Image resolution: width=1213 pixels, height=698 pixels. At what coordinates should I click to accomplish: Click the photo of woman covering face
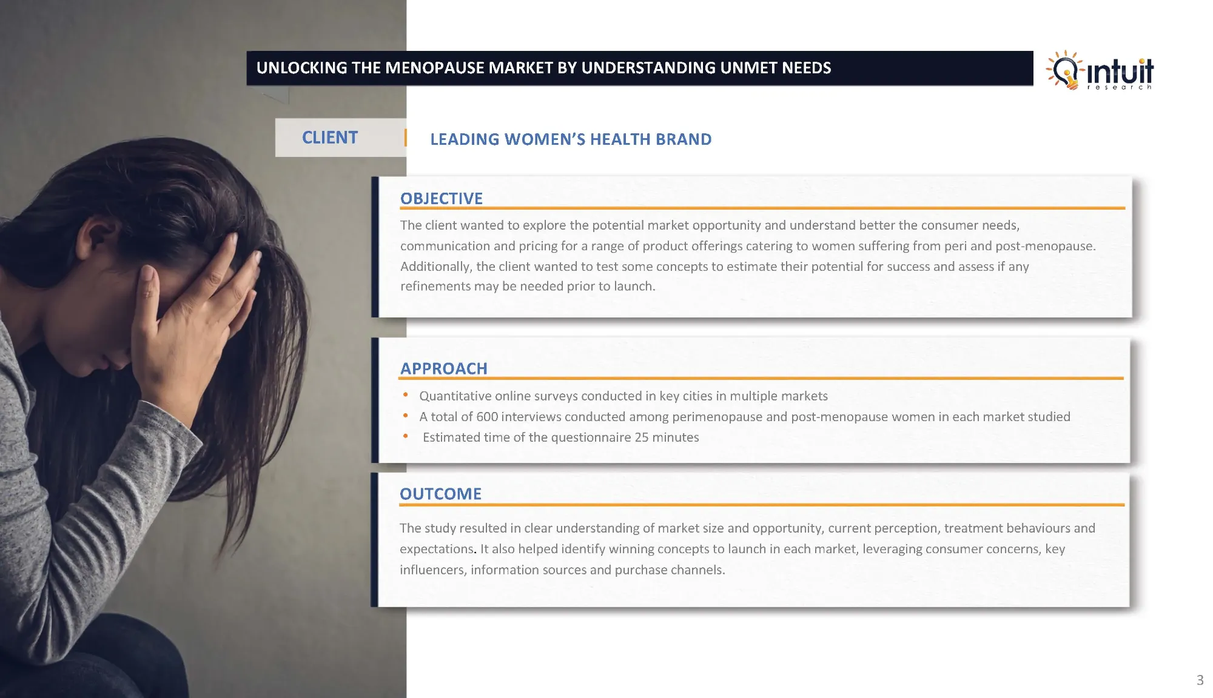click(x=182, y=364)
